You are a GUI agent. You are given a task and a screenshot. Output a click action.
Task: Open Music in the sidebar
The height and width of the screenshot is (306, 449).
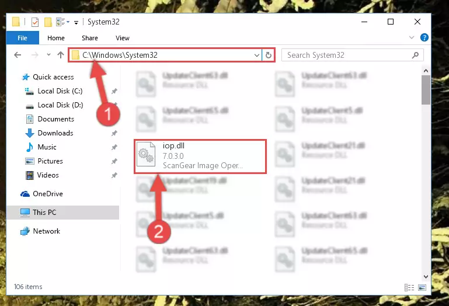pos(47,147)
